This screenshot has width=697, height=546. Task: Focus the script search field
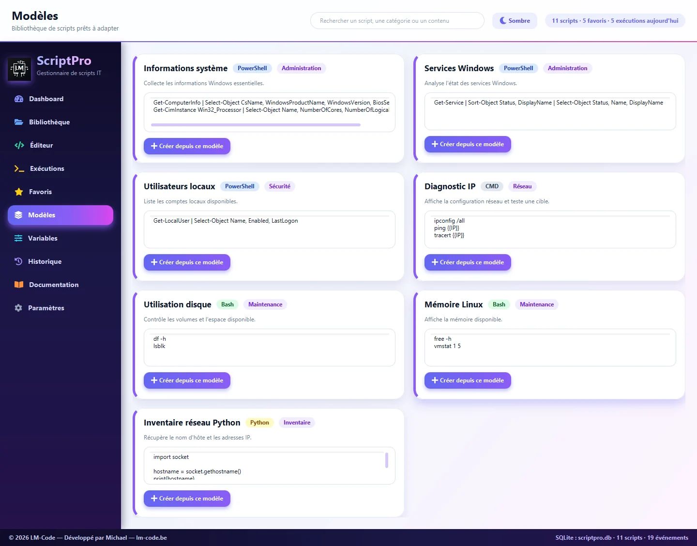point(397,21)
